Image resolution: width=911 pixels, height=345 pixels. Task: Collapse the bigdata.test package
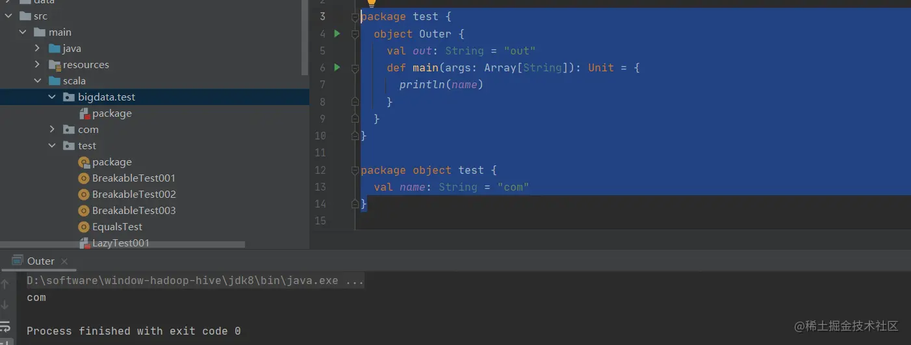(52, 97)
